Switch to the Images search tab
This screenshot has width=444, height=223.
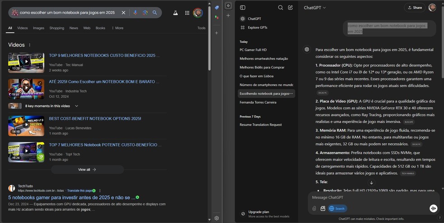tap(38, 28)
